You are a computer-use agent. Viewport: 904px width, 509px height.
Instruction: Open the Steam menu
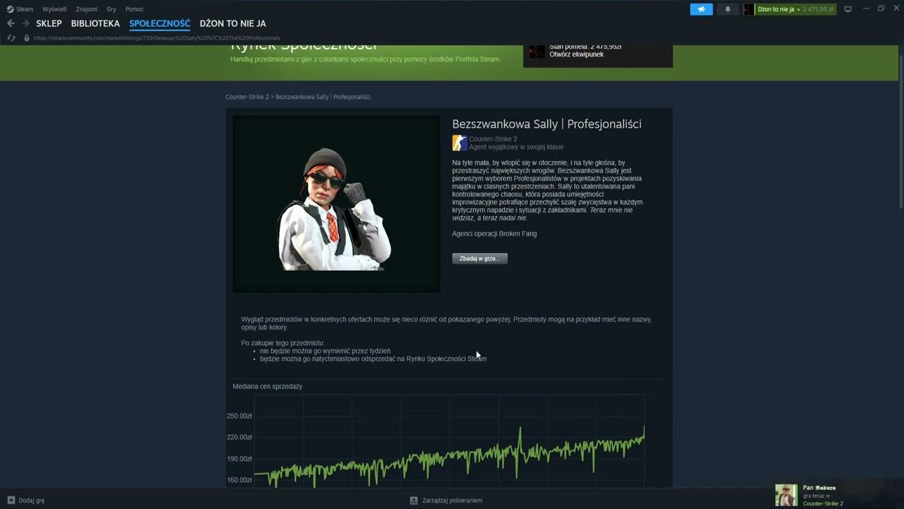coord(25,9)
